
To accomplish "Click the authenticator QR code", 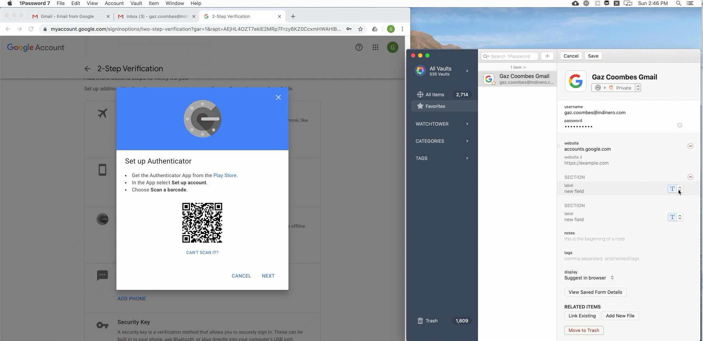I will click(202, 223).
